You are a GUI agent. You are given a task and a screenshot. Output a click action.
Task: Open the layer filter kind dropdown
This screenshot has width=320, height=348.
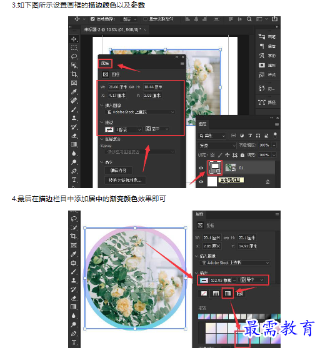(x=212, y=136)
